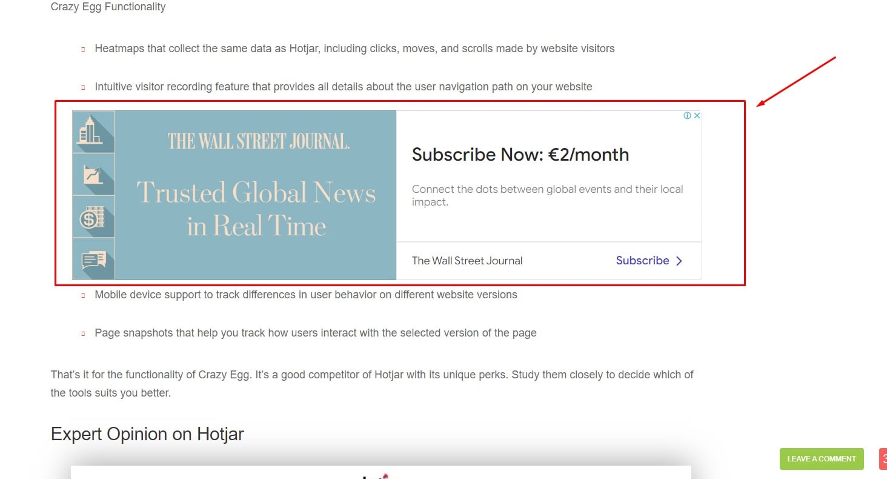Viewport: 887px width, 479px height.
Task: Click the 'Expert Opinion on Hotjar' heading
Action: [x=147, y=434]
